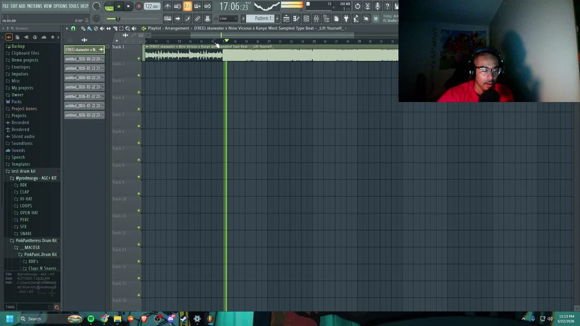Open the Mixer window icon
The width and height of the screenshot is (580, 326).
(x=316, y=19)
